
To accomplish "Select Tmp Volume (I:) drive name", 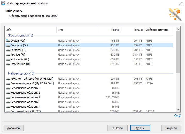I will (20, 64).
